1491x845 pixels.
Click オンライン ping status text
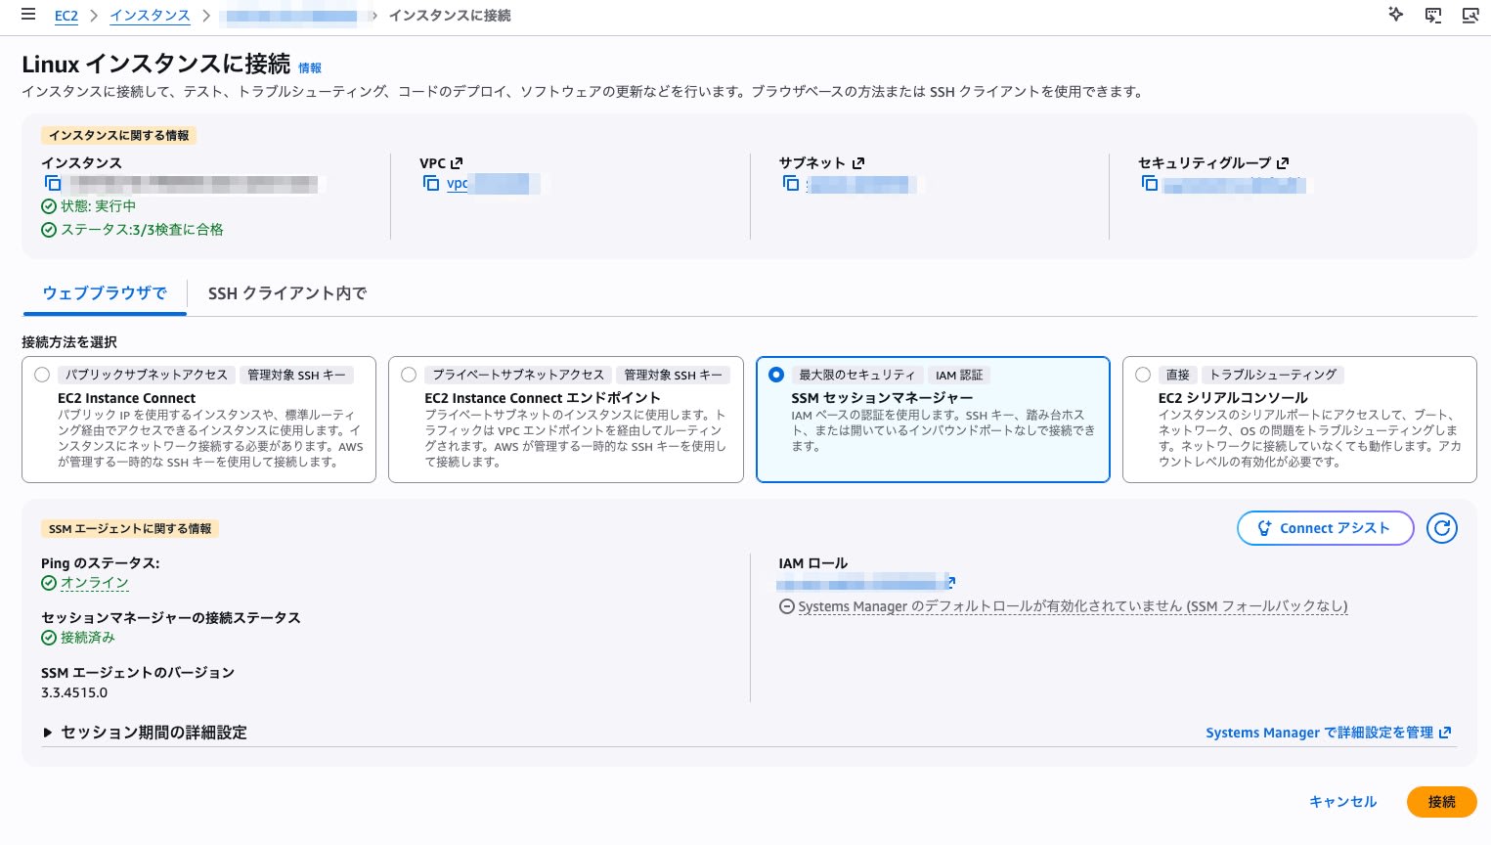[95, 583]
